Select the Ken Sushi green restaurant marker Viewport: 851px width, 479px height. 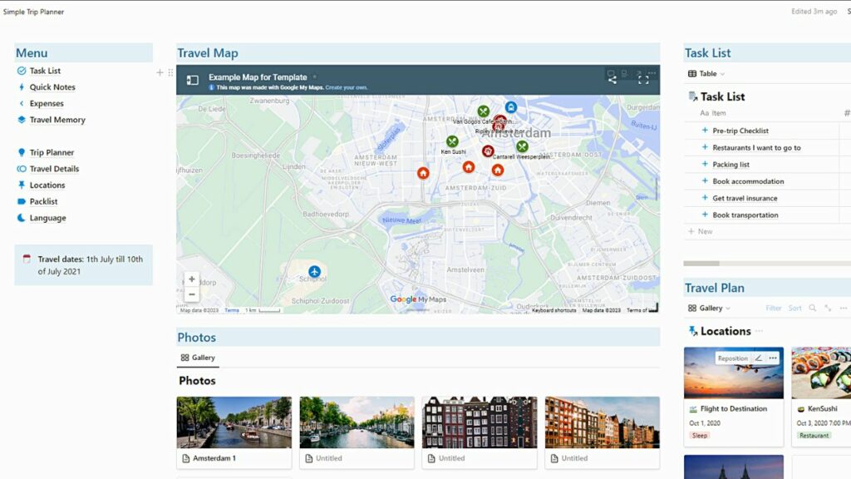click(x=452, y=141)
